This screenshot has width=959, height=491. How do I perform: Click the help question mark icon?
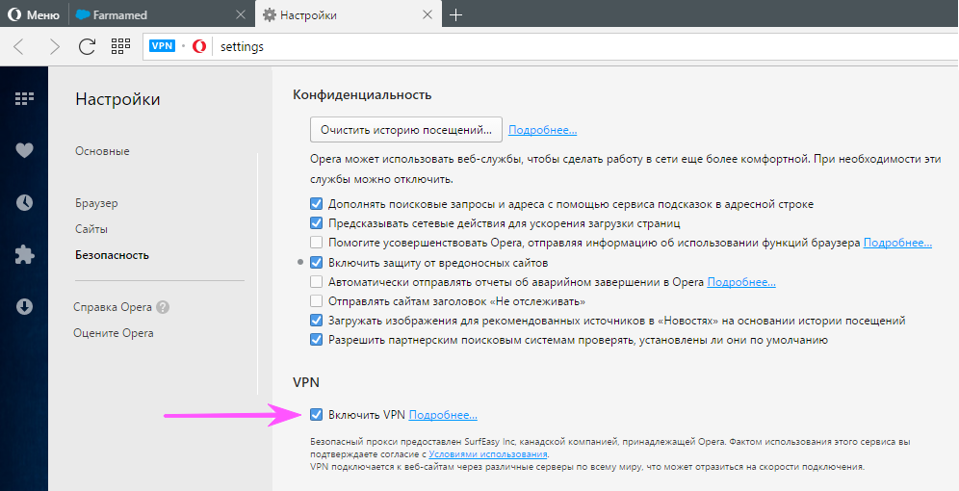coord(163,307)
